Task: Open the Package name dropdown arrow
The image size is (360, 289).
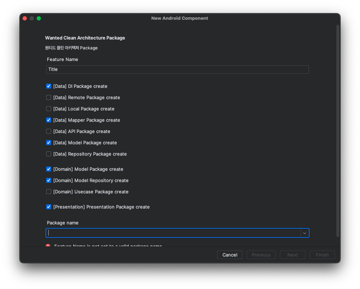Action: pyautogui.click(x=305, y=233)
